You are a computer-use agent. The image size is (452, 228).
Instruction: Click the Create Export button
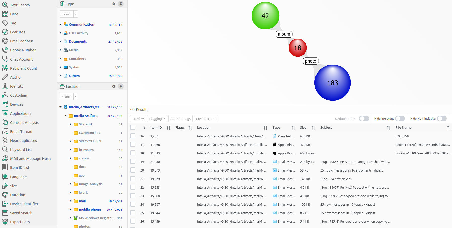[x=206, y=119]
